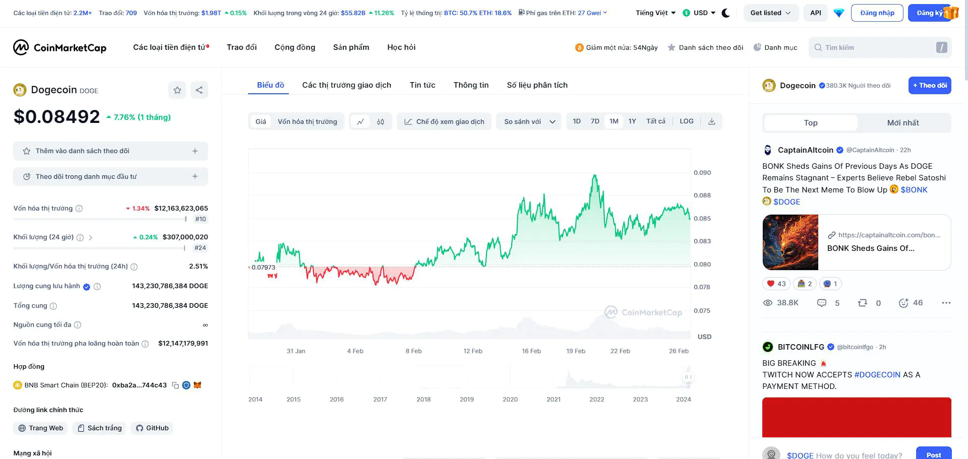
Task: Open the Danh mục portfolio icon link
Action: pyautogui.click(x=775, y=47)
